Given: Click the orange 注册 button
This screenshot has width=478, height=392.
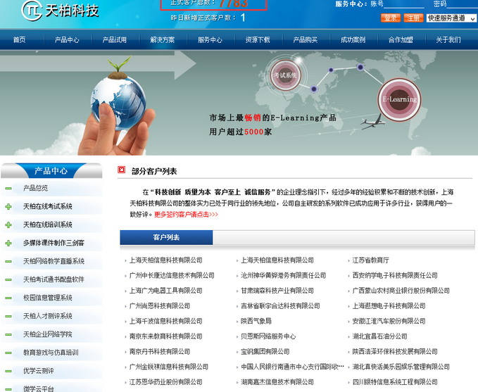Looking at the screenshot, I should tap(413, 18).
